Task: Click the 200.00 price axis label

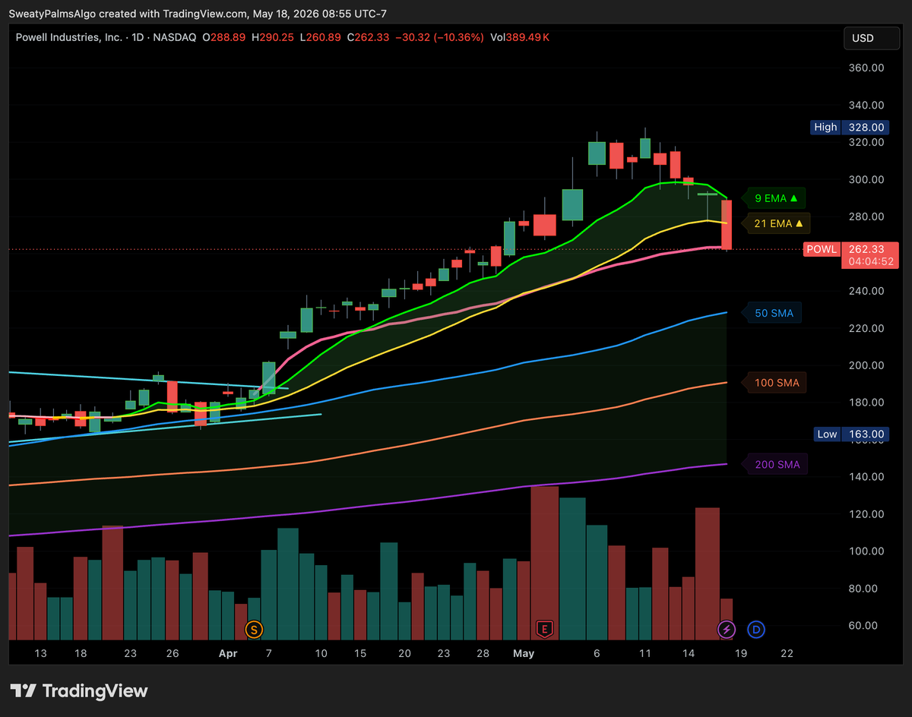Action: (867, 365)
